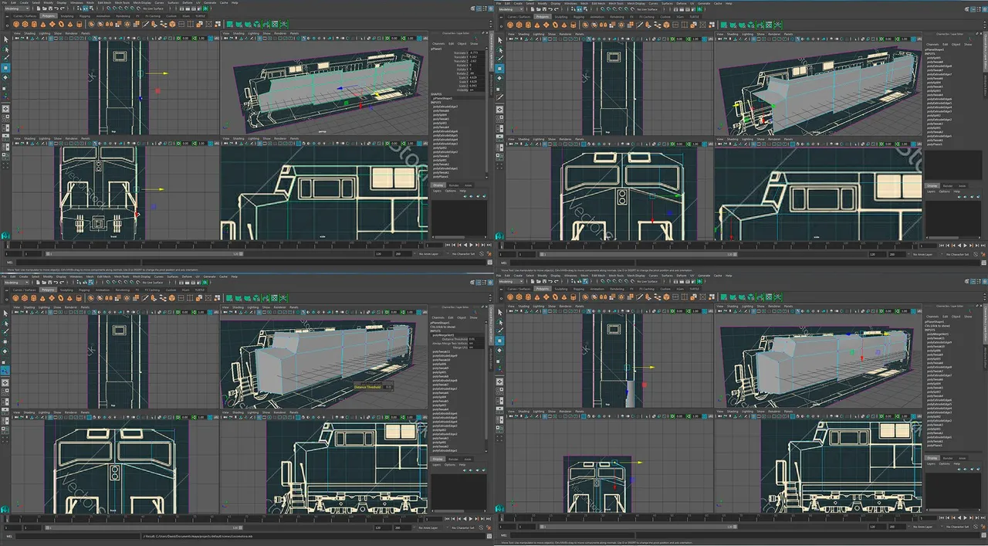Viewport: 988px width, 546px height.
Task: Activate the Move tool in top-left Maya window toolbox
Action: pos(5,68)
